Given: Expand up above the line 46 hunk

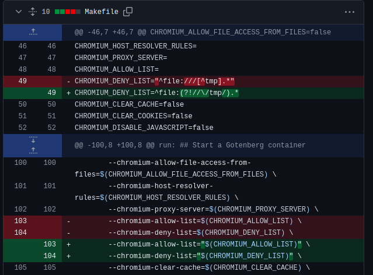Looking at the screenshot, I should click(33, 32).
